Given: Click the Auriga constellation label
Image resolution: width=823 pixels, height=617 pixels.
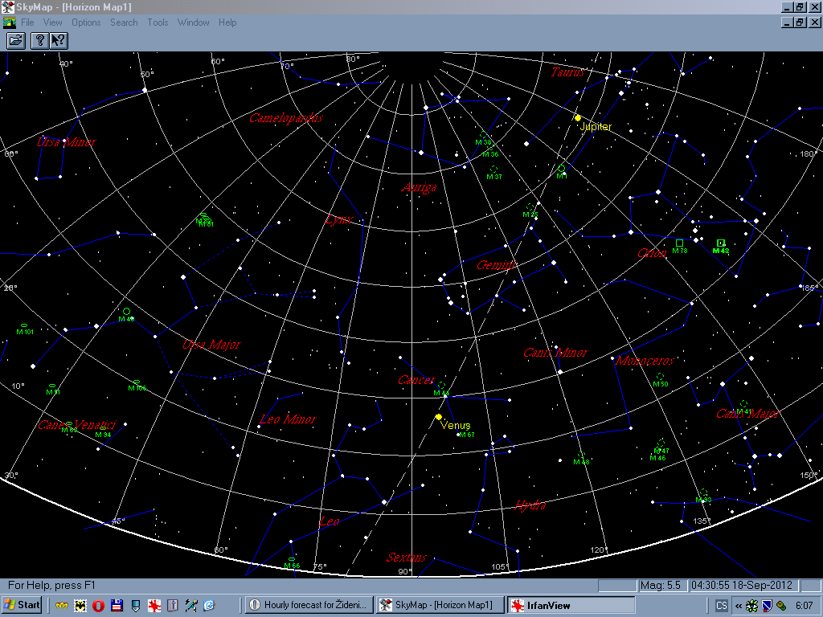Looking at the screenshot, I should tap(419, 187).
